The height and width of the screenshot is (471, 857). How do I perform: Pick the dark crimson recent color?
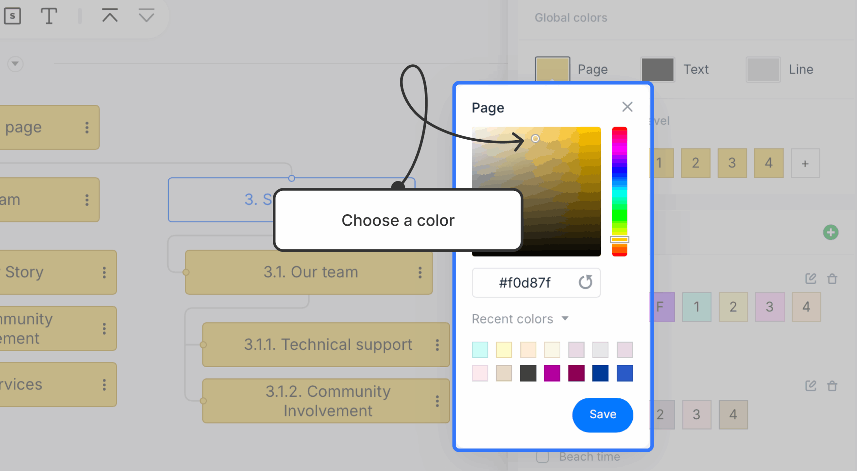pyautogui.click(x=576, y=373)
